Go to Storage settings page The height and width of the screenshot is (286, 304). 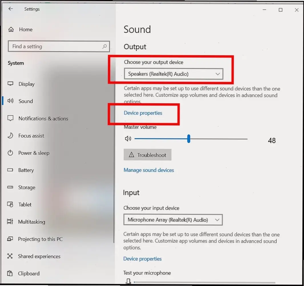[x=27, y=187]
